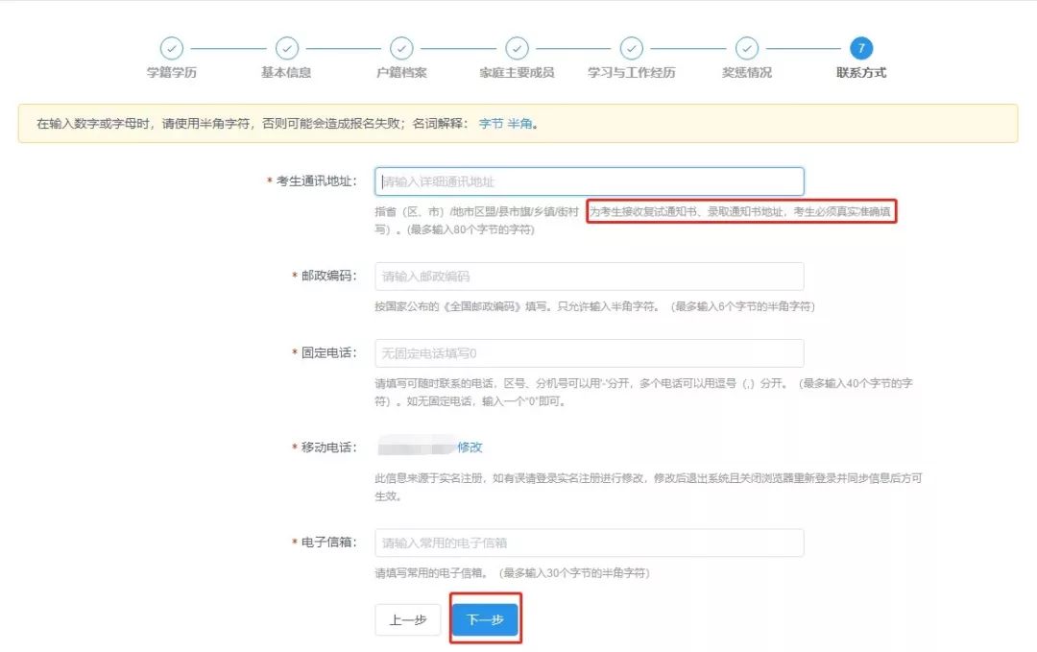Switch to the 学籍学历 step label
The image size is (1037, 652).
tap(172, 69)
